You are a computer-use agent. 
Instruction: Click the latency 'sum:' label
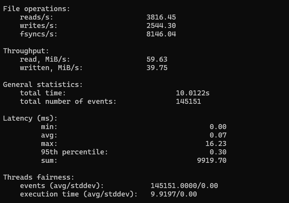49,160
